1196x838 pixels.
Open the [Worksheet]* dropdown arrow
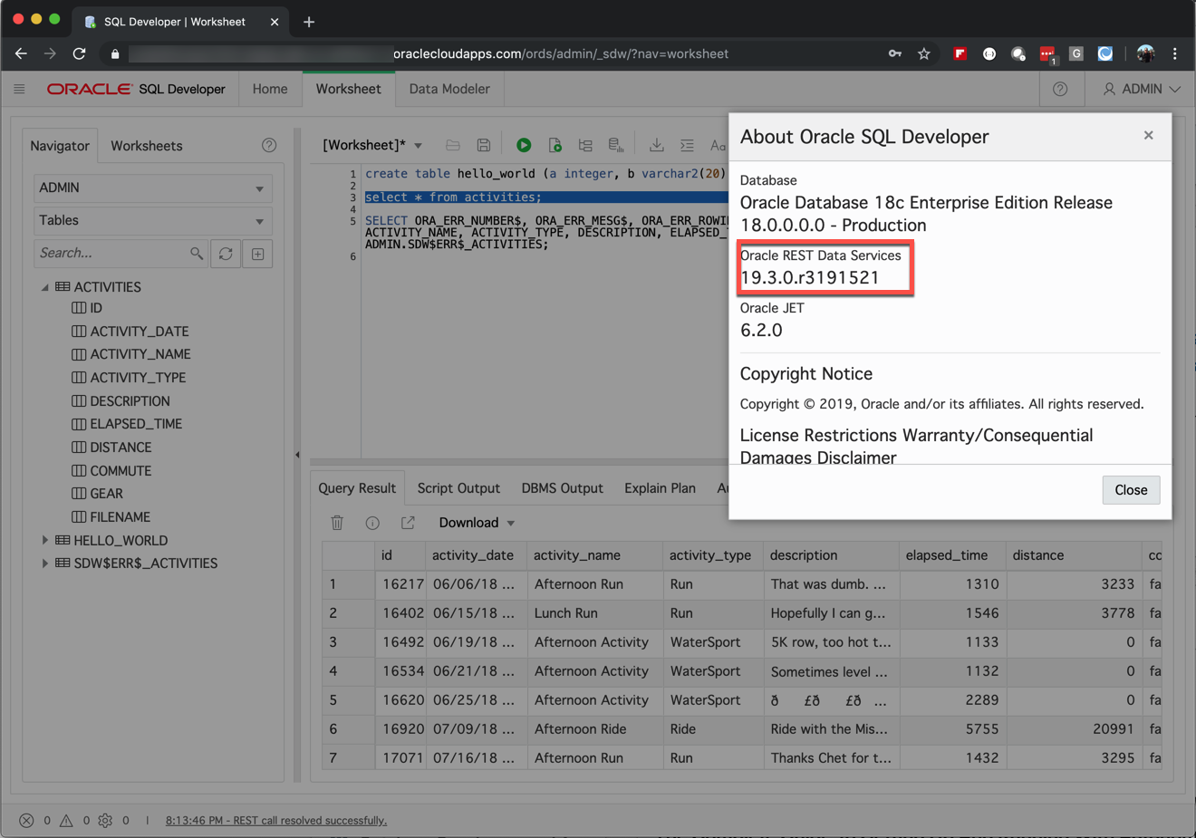click(x=418, y=146)
